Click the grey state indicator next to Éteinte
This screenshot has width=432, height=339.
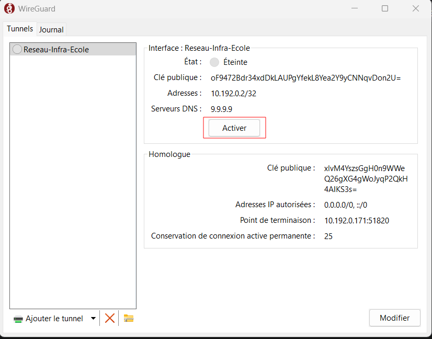214,62
